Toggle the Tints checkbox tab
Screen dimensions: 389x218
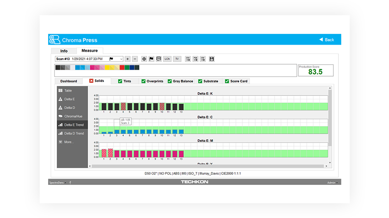(x=120, y=81)
